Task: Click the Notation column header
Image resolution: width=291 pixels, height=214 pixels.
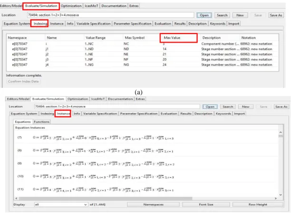Action: click(259, 38)
